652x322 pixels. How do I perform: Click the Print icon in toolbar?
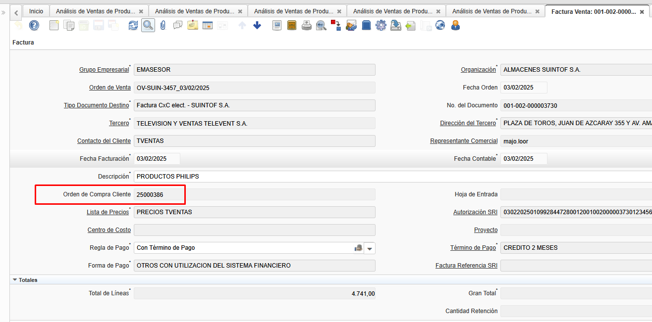(307, 25)
